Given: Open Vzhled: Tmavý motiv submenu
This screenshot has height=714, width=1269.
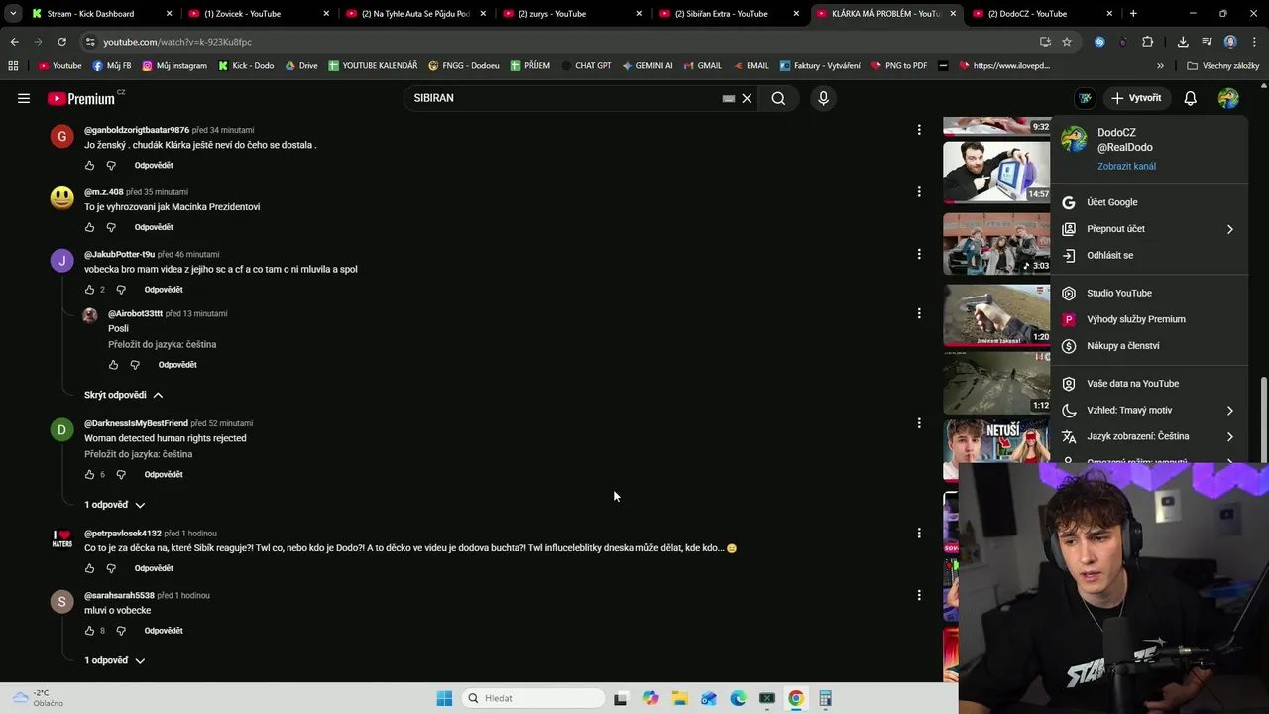Looking at the screenshot, I should [x=1150, y=410].
